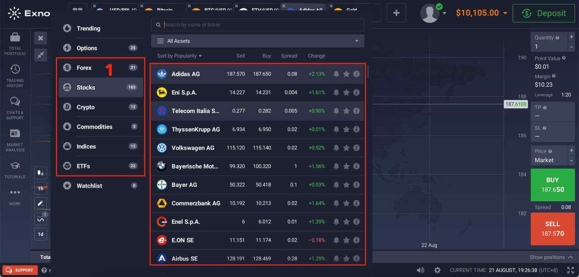Select the Crypto category
Image resolution: width=579 pixels, height=277 pixels.
tap(101, 107)
